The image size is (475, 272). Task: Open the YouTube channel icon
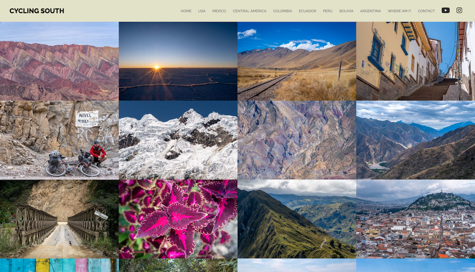coord(445,10)
